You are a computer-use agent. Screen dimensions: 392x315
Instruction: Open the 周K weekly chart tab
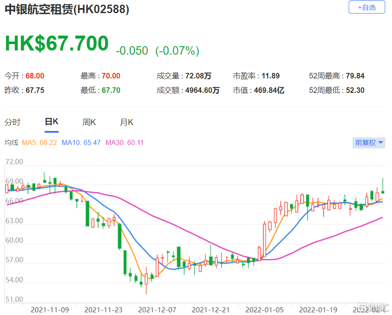pyautogui.click(x=89, y=123)
